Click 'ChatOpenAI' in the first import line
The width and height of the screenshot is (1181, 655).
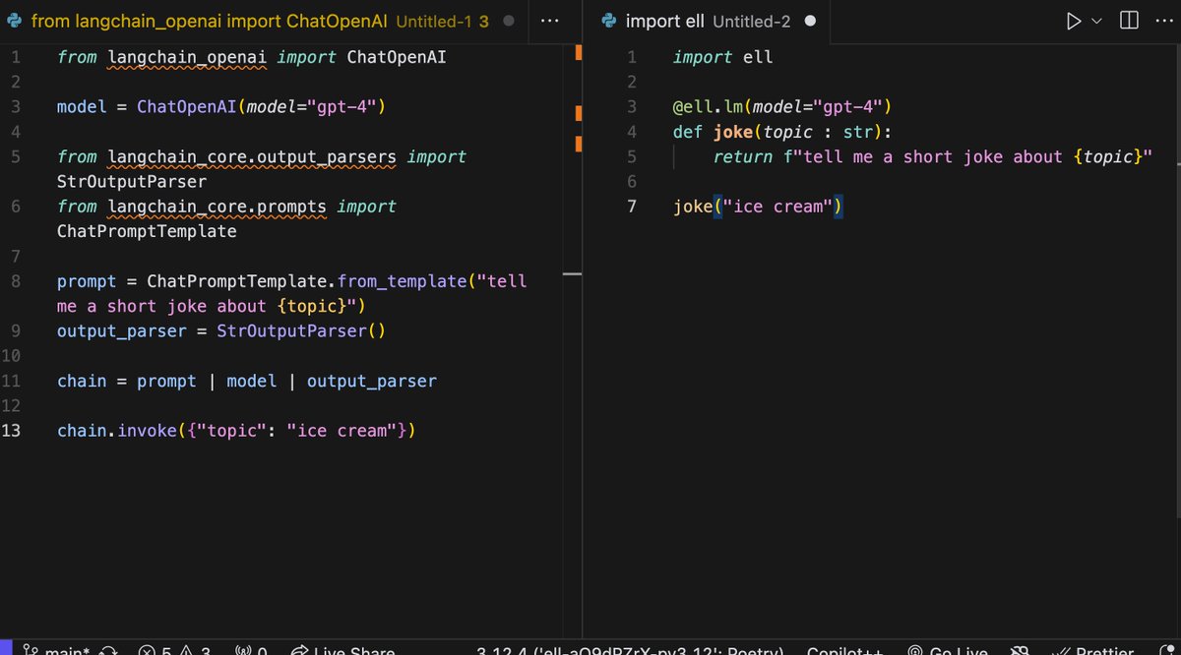pyautogui.click(x=397, y=57)
